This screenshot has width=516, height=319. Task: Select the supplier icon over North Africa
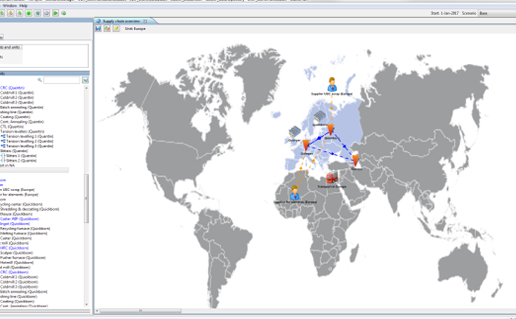coord(296,192)
